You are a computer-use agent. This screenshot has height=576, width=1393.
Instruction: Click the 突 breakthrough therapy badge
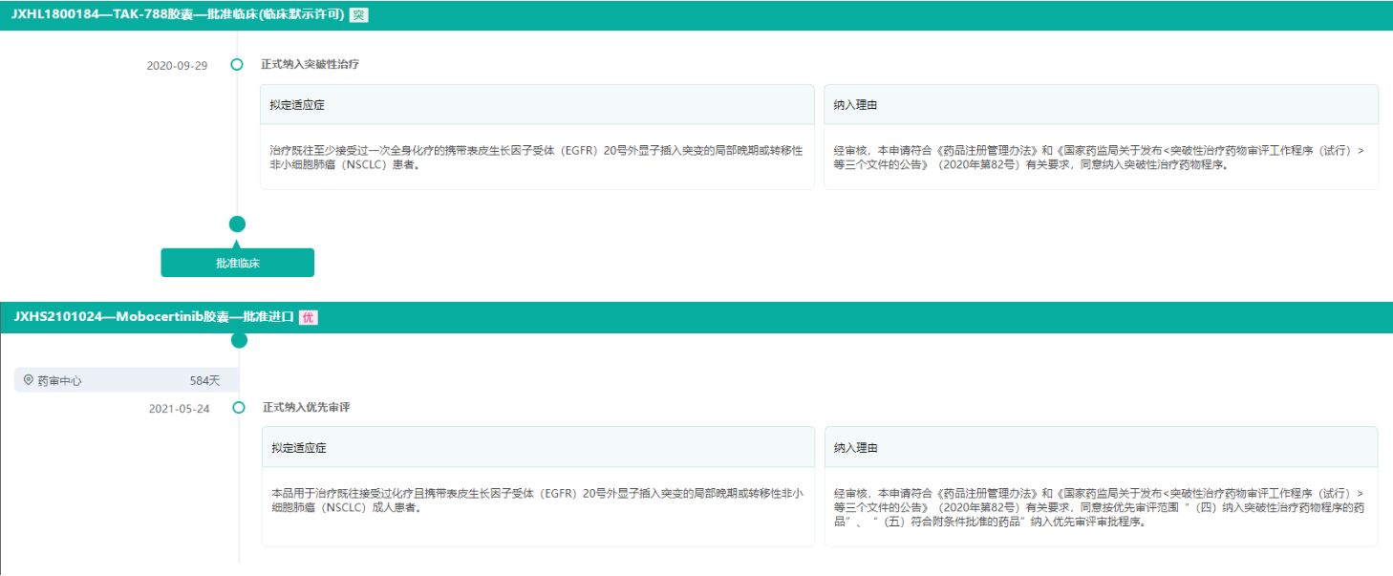[358, 15]
